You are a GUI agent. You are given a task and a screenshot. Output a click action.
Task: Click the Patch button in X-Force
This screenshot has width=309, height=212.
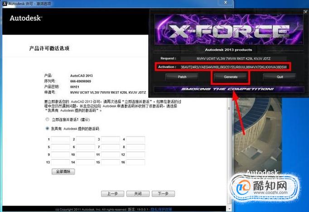tap(182, 77)
